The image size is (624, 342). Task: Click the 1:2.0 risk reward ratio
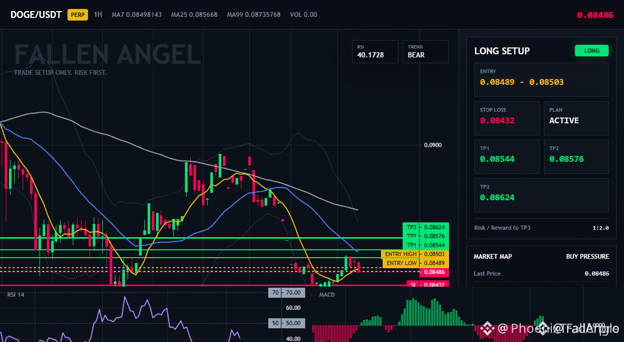(x=600, y=228)
